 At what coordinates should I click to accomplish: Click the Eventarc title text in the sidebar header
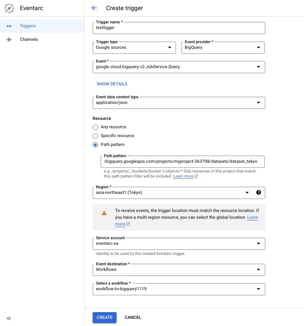[32, 8]
